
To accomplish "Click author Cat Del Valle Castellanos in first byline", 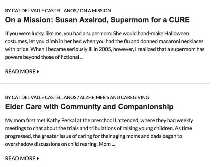I will click(44, 10).
